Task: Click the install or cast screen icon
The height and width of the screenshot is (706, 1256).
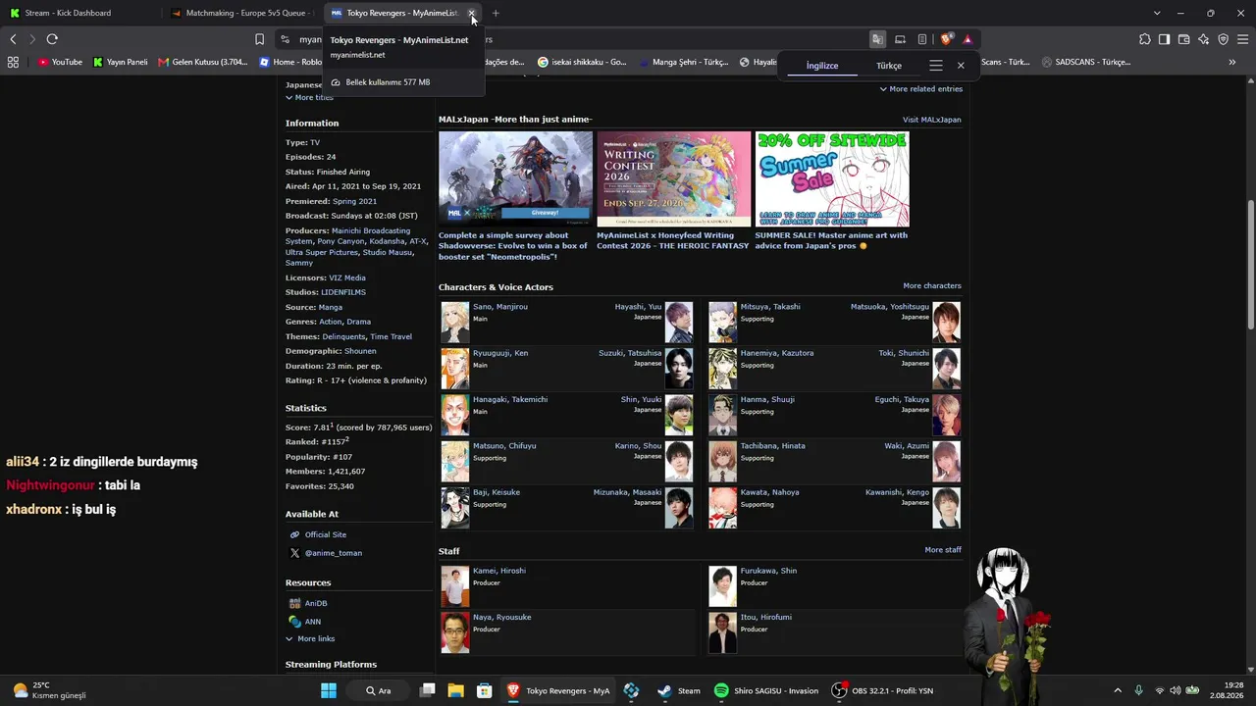Action: (x=900, y=39)
